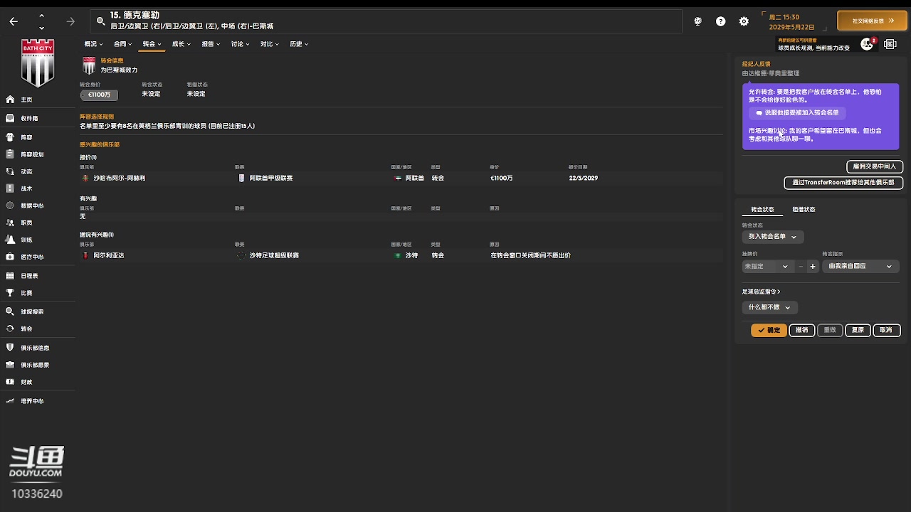Open 俱乐部愿景 club vision in sidebar
911x512 pixels.
[x=35, y=365]
